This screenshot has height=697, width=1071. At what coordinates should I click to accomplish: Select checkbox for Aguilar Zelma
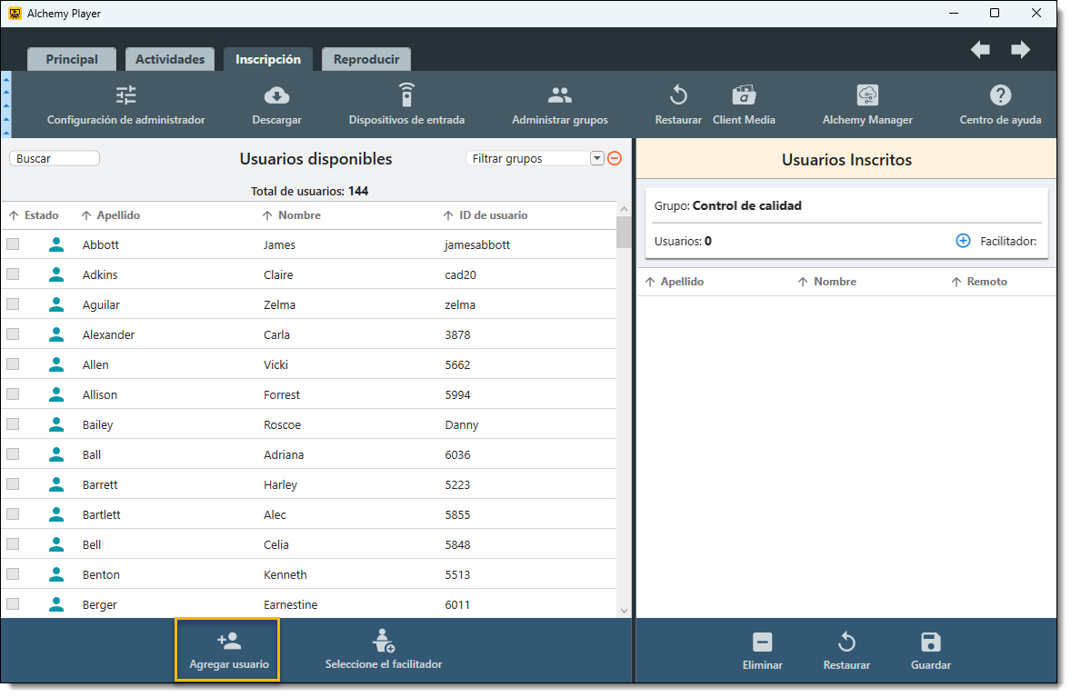coord(13,304)
